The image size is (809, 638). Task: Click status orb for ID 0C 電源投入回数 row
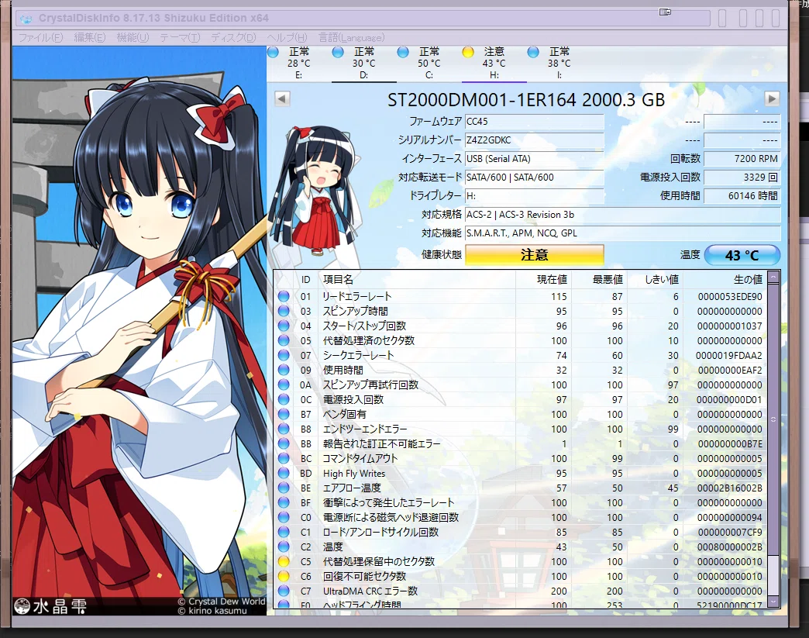tap(284, 399)
